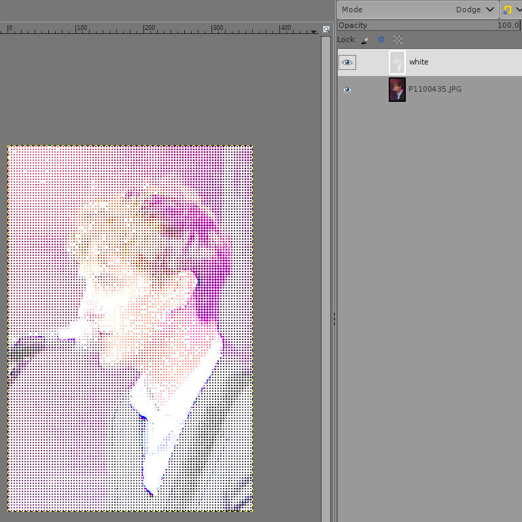Lock position and size with the move icon
Screen dimensions: 522x522
coord(381,40)
